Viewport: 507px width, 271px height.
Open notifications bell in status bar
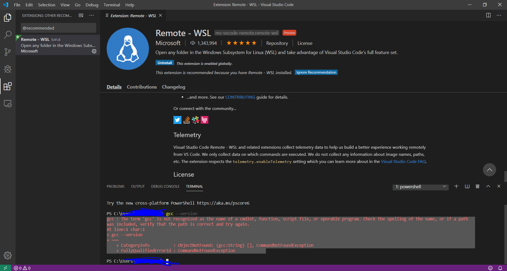point(500,268)
